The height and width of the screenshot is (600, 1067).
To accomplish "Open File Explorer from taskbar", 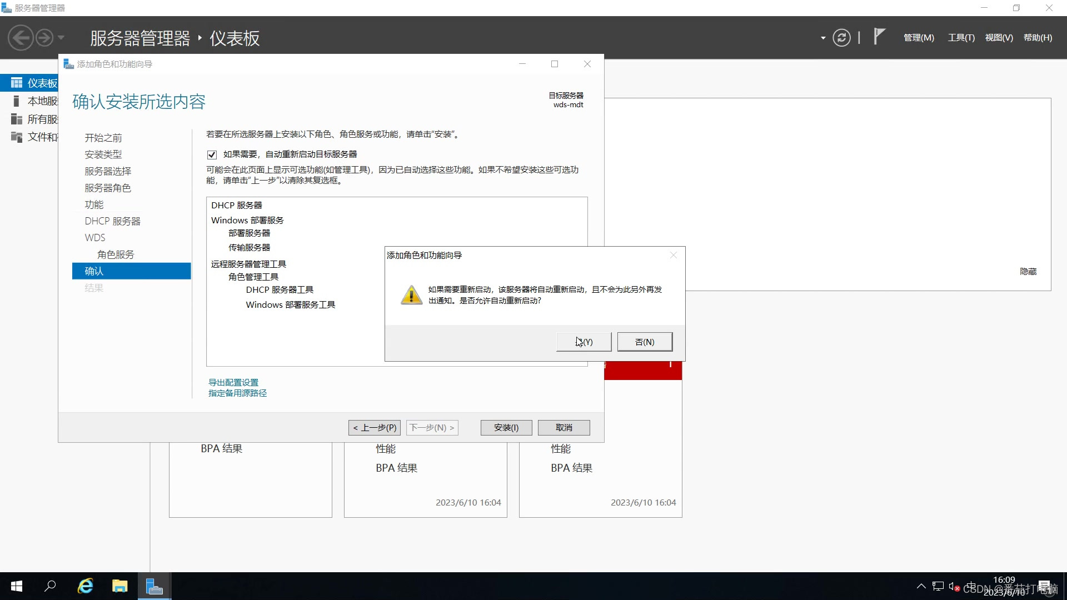I will 119,586.
